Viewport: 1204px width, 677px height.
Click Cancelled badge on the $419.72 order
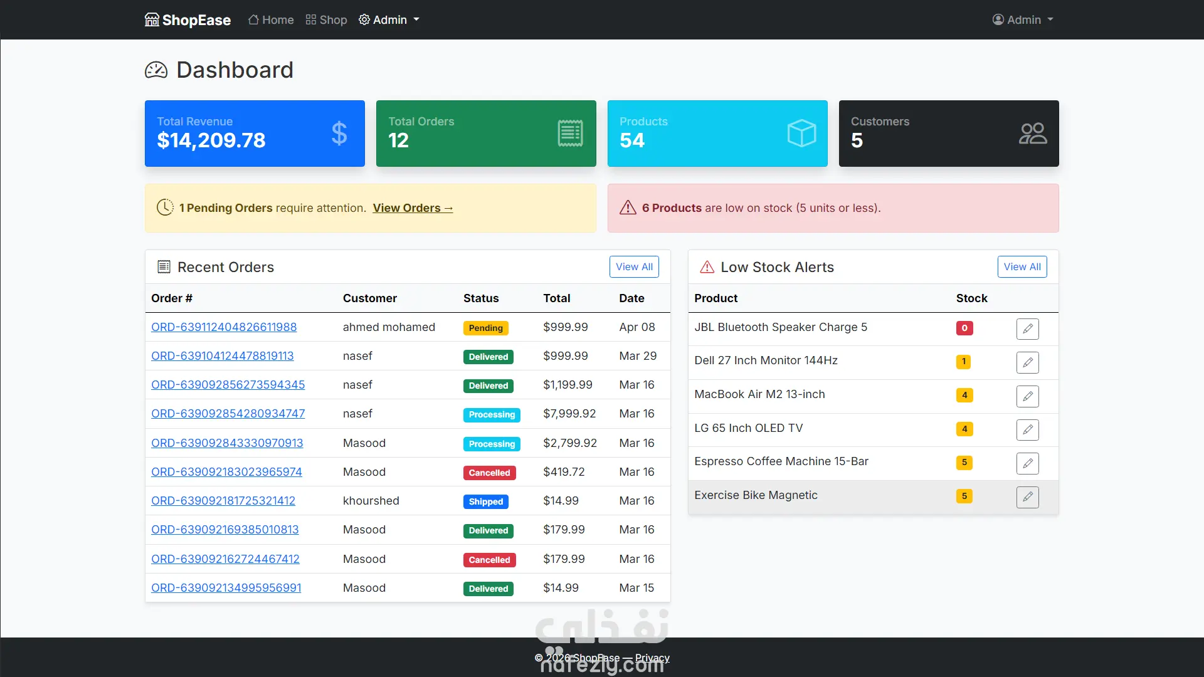tap(489, 473)
